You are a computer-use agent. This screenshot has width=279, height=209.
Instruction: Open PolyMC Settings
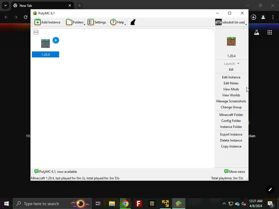97,22
